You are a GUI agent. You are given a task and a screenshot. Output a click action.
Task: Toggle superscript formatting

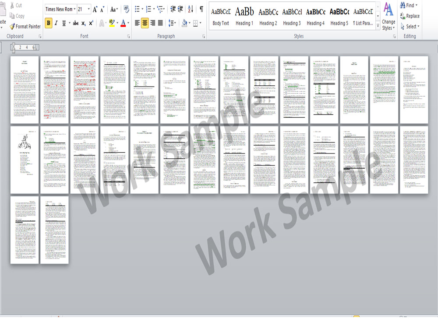91,24
